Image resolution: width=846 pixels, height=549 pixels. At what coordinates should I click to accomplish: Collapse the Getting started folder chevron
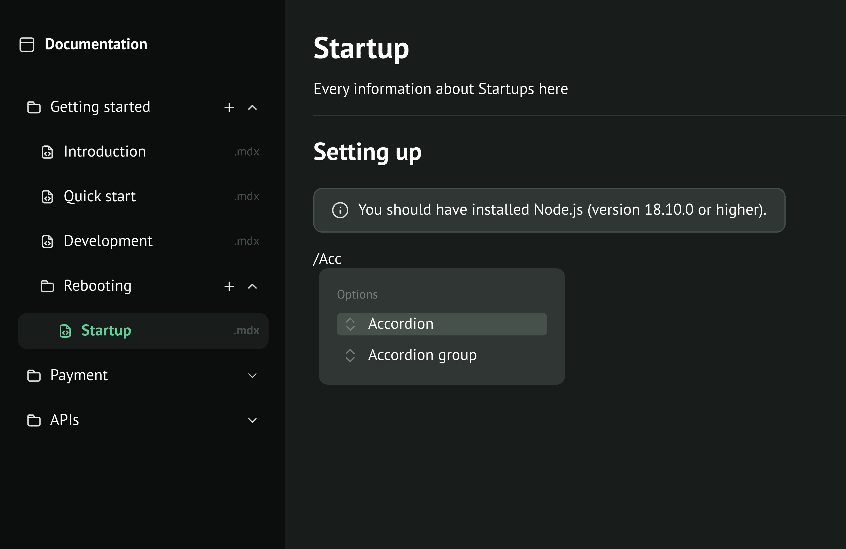(x=252, y=107)
